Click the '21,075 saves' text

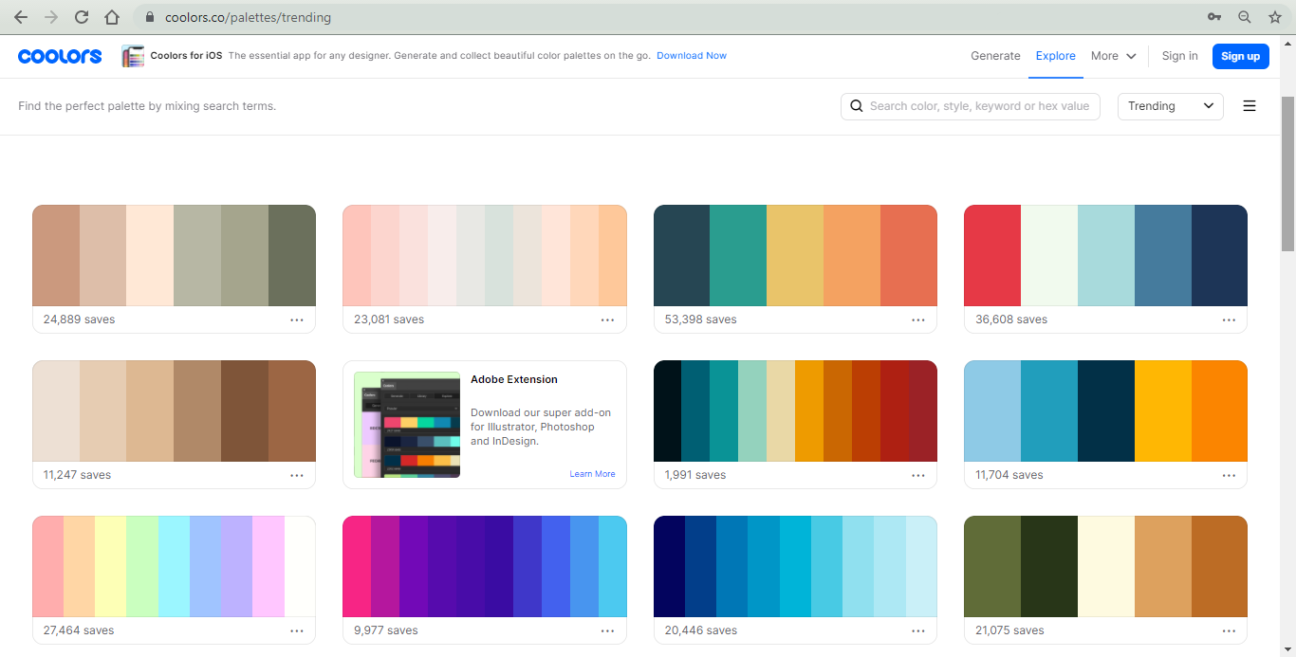point(1011,630)
